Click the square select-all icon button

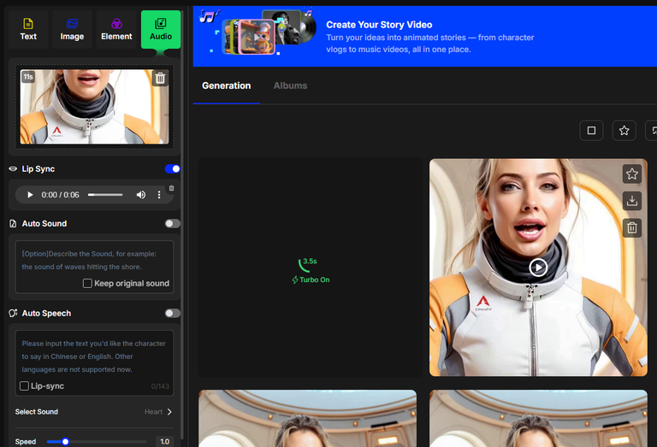[591, 131]
